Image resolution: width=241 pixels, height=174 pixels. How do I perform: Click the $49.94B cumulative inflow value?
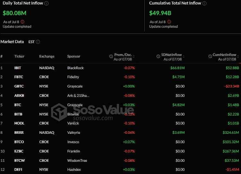coord(160,13)
